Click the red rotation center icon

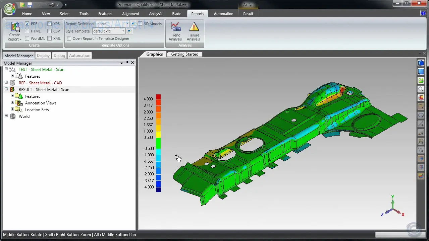421,98
